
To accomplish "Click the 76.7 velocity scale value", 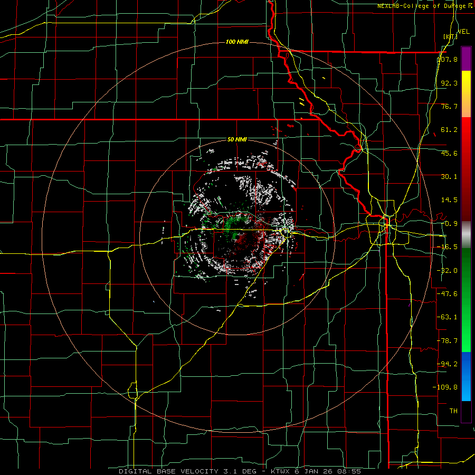I will tap(449, 106).
